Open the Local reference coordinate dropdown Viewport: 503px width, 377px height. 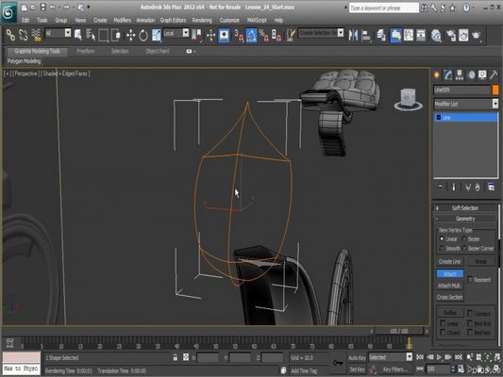pyautogui.click(x=176, y=33)
